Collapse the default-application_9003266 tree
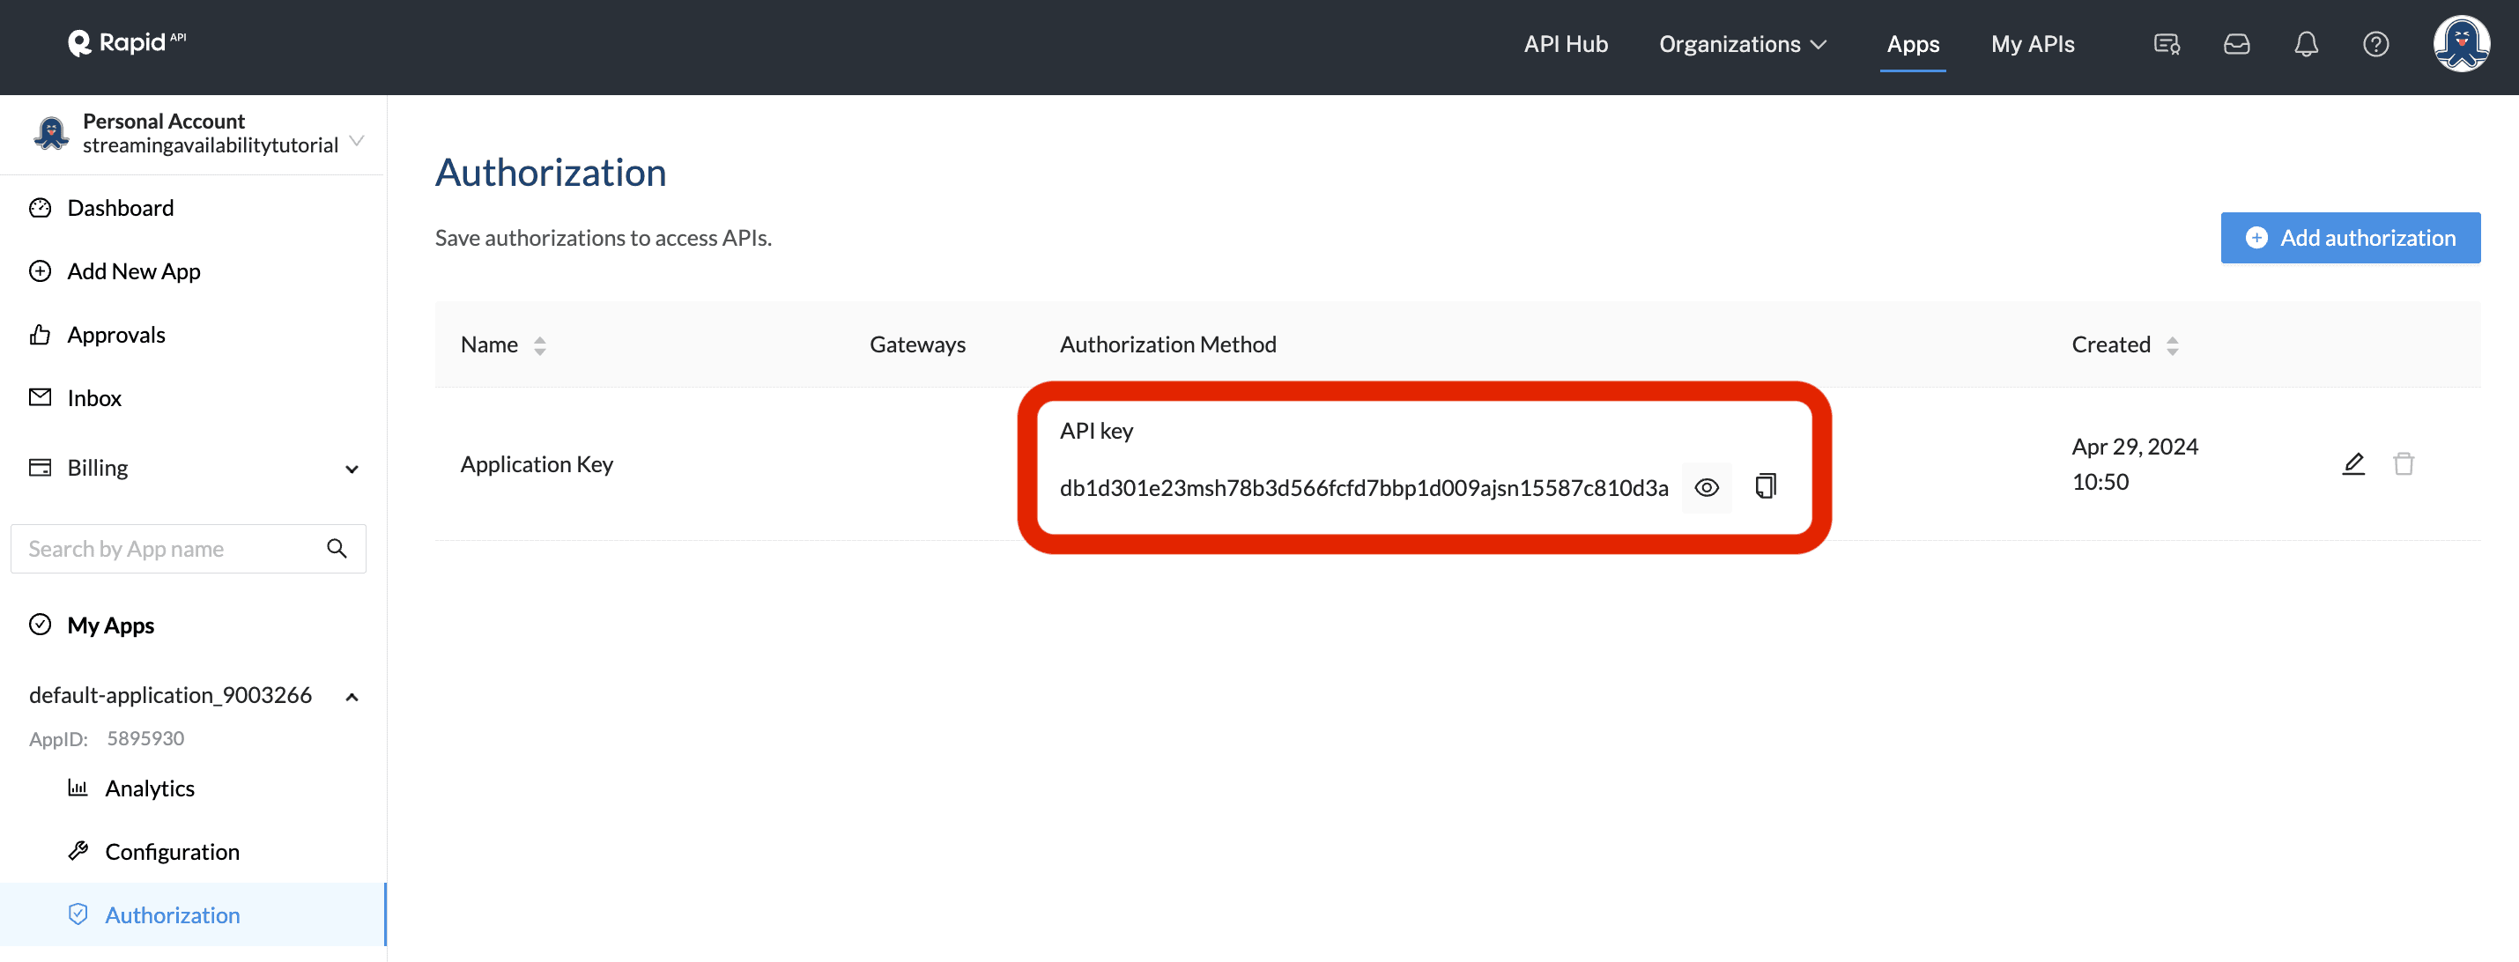The width and height of the screenshot is (2519, 962). click(x=357, y=694)
